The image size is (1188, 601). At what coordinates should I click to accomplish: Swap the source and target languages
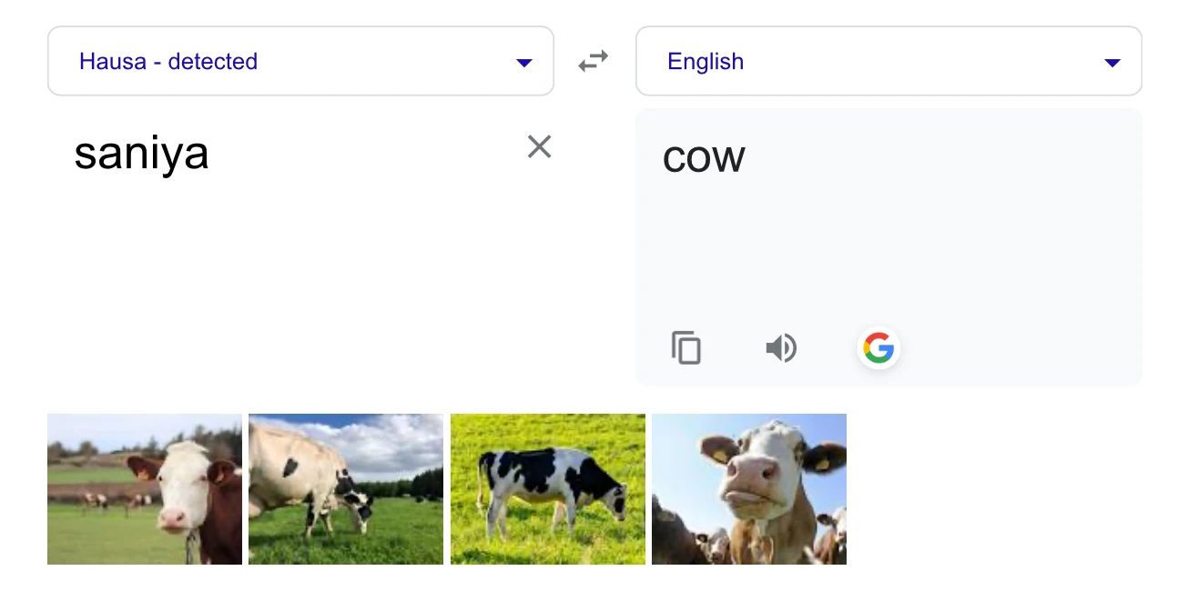(593, 62)
